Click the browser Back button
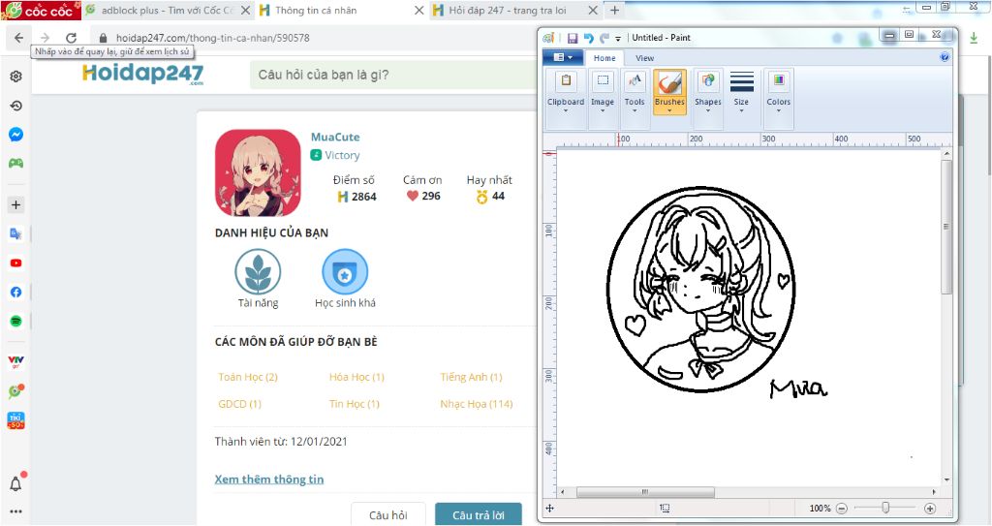 18,38
